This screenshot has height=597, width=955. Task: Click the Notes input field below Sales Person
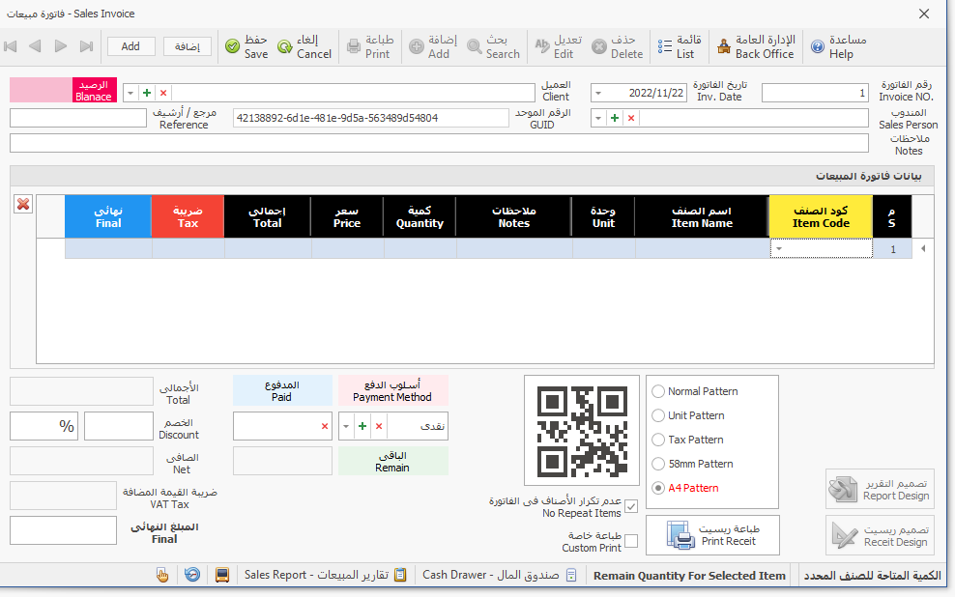click(x=439, y=143)
